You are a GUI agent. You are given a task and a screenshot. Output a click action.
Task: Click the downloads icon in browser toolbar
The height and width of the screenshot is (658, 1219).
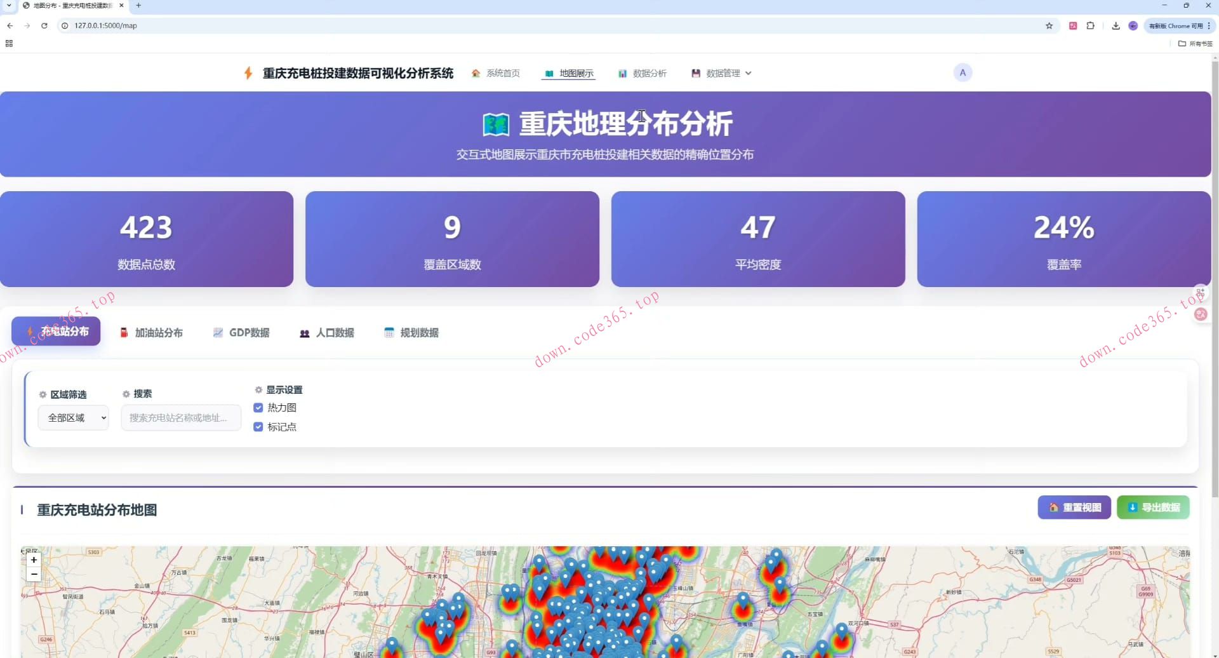click(1116, 25)
